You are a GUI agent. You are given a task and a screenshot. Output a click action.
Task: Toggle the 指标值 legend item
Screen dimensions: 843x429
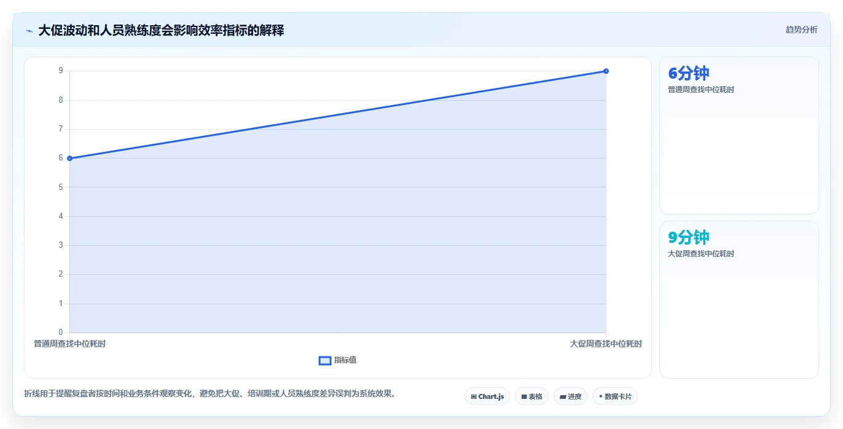[x=337, y=360]
